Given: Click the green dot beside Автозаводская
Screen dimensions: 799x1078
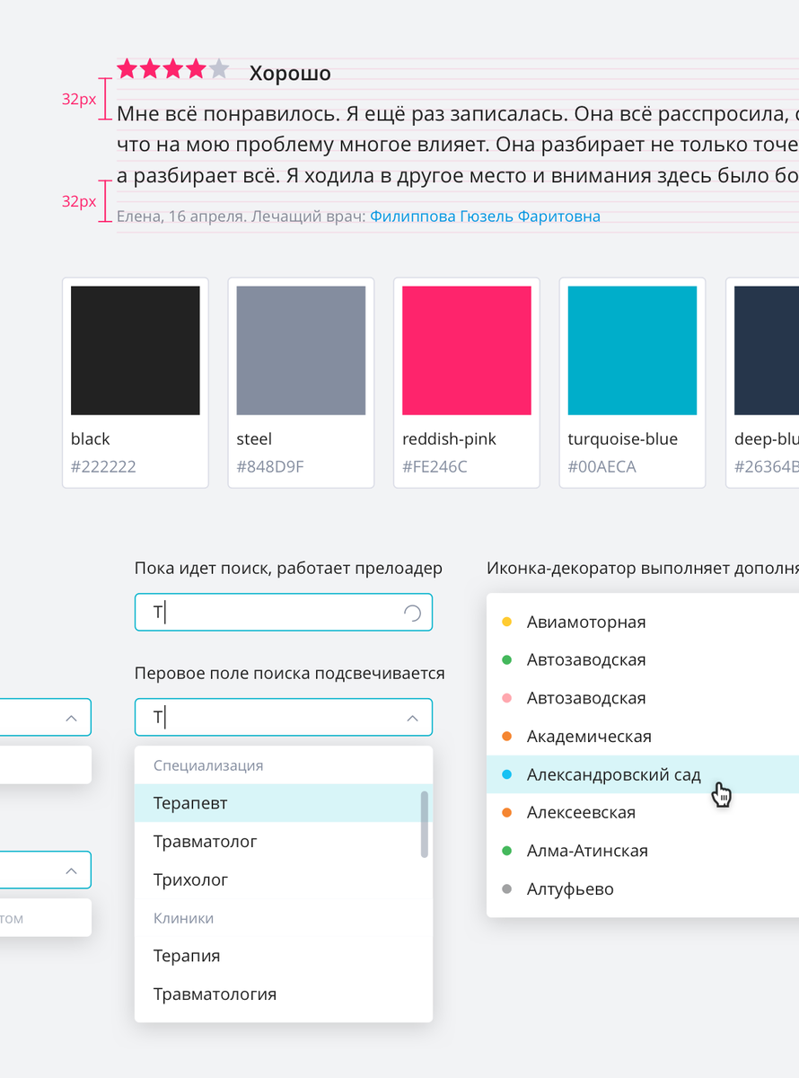Looking at the screenshot, I should 506,660.
